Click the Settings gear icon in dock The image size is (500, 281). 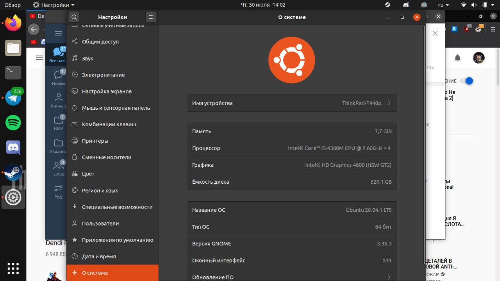(13, 197)
